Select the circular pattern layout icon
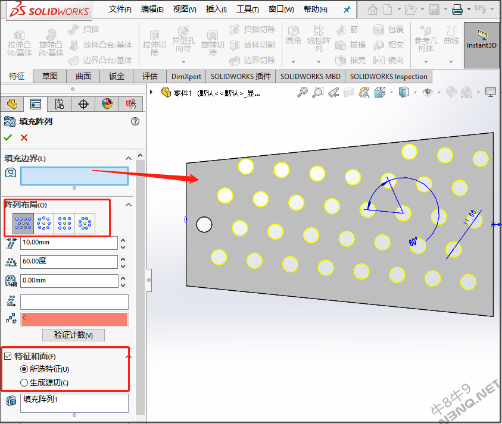 tap(44, 223)
